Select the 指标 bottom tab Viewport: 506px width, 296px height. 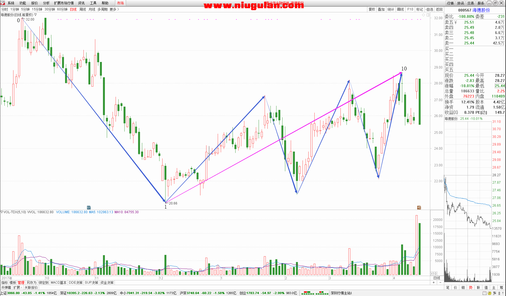[x=5, y=283]
